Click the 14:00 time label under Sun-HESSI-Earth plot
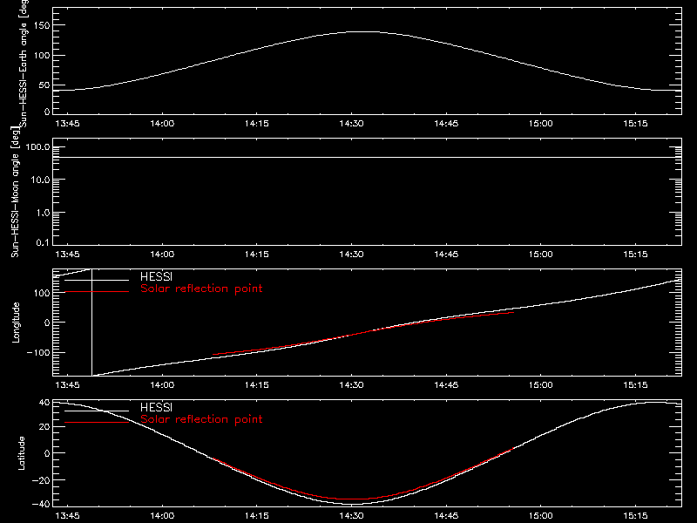 162,123
